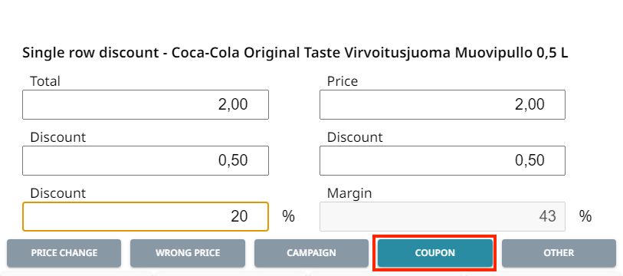Click the Total amount input field
This screenshot has height=276, width=623.
[x=146, y=104]
